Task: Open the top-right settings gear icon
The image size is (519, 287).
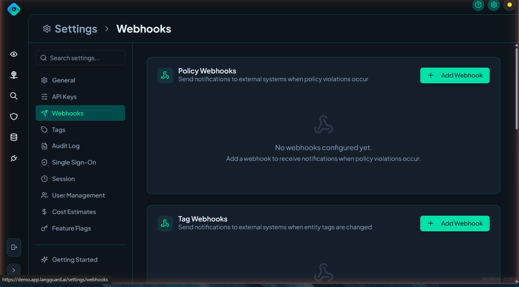Action: (x=494, y=5)
